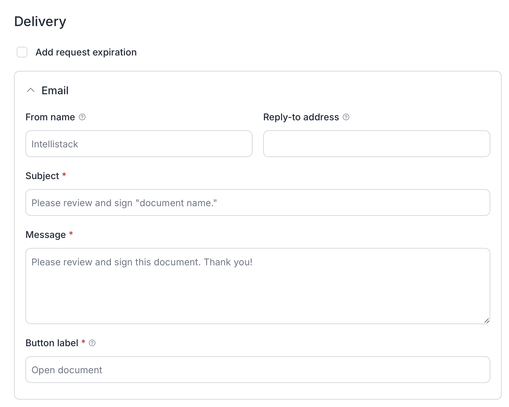Enable the Add request expiration checkbox
This screenshot has width=509, height=407.
pyautogui.click(x=22, y=52)
